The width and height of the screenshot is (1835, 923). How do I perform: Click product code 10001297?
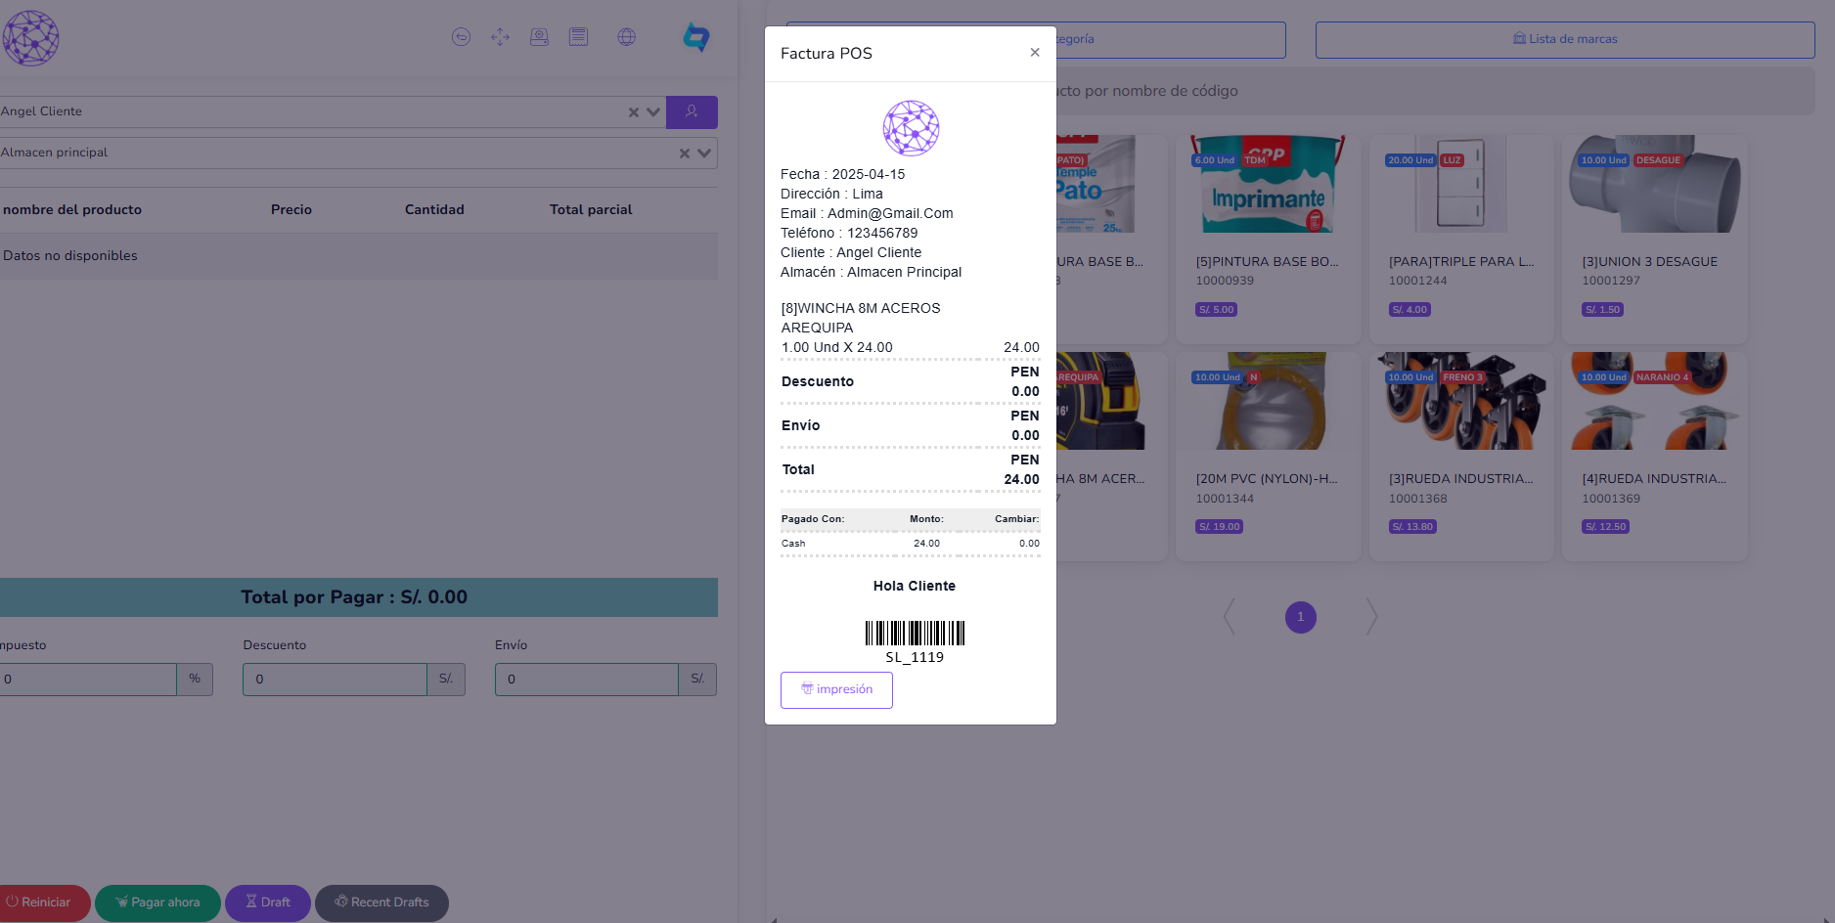point(1611,281)
